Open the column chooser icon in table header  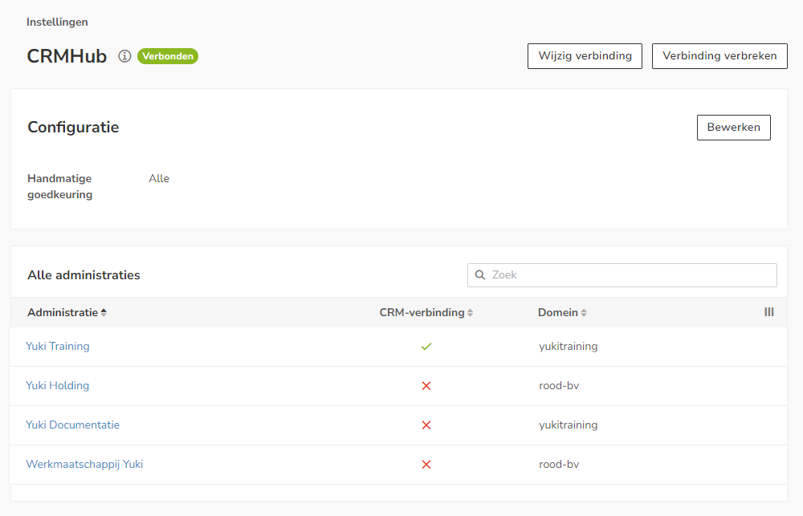point(768,311)
